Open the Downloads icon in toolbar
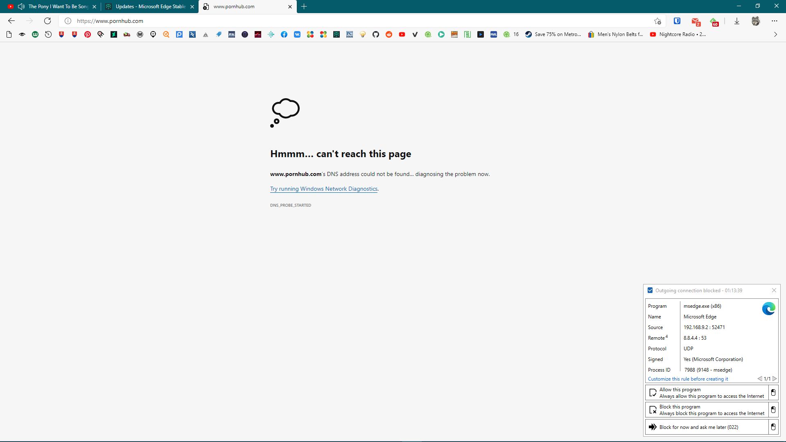The width and height of the screenshot is (786, 442). point(737,21)
